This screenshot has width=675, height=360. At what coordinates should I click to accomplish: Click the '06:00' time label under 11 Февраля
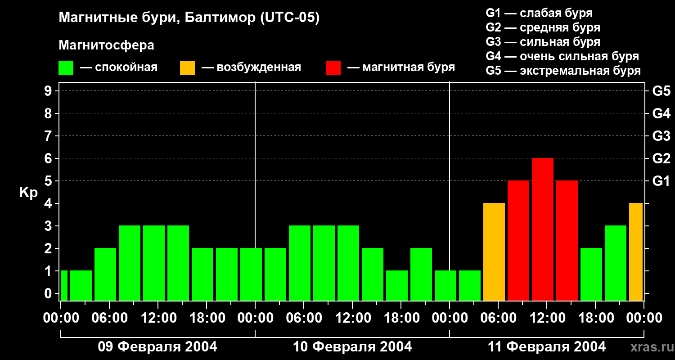[498, 318]
